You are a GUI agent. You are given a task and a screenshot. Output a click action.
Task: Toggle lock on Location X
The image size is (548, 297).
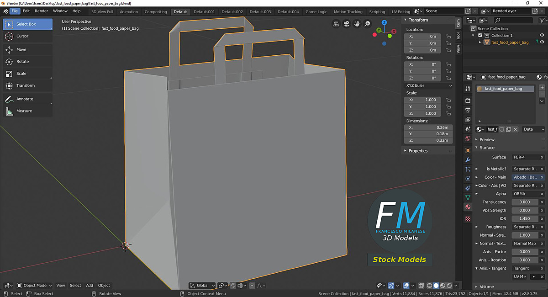[x=448, y=37]
